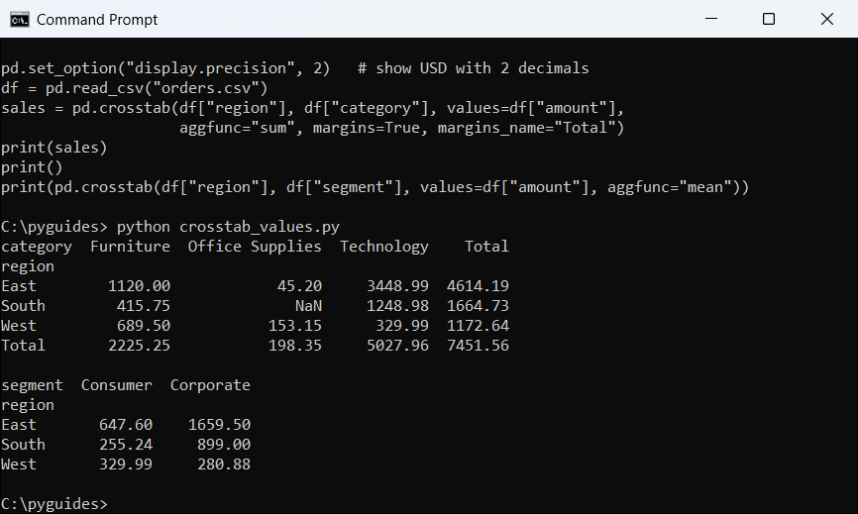Click the Command Prompt icon in title bar

pyautogui.click(x=20, y=20)
